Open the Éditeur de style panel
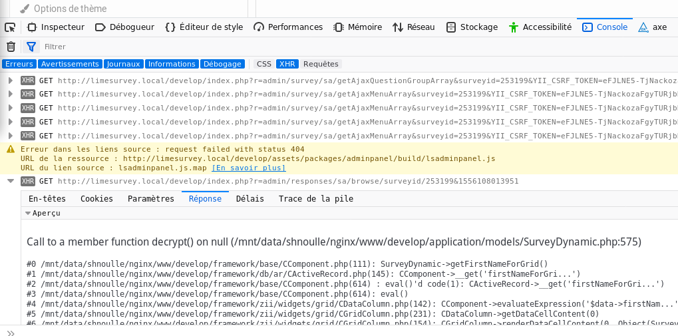The height and width of the screenshot is (336, 678). click(x=204, y=27)
